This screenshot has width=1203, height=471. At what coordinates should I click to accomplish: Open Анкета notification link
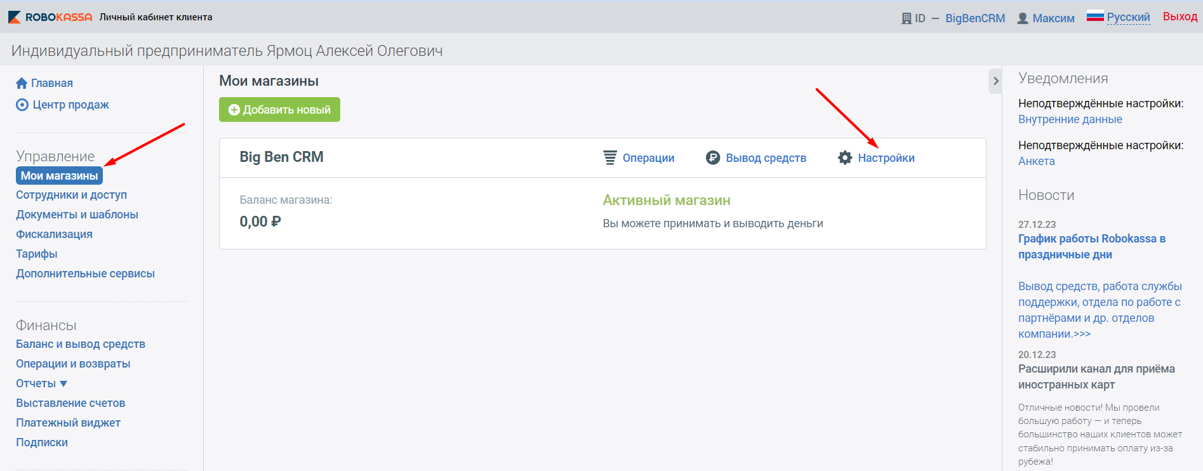tap(1037, 161)
